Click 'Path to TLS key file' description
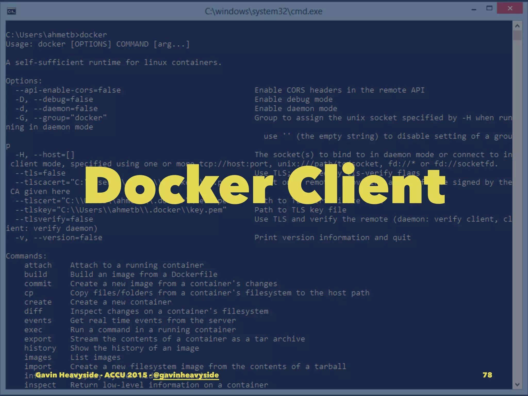 [x=300, y=210]
